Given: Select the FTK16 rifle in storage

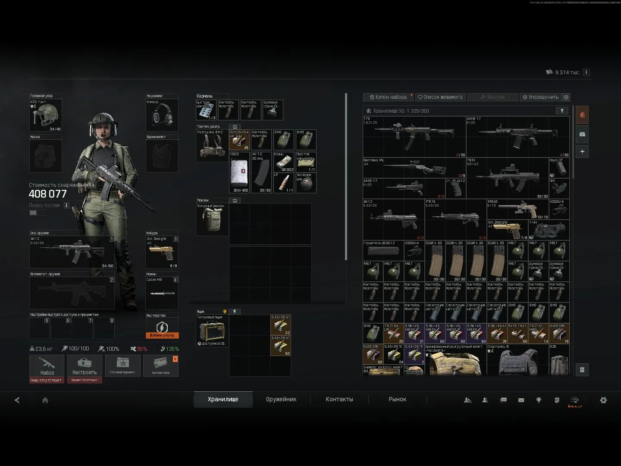Looking at the screenshot, I should pyautogui.click(x=456, y=220).
